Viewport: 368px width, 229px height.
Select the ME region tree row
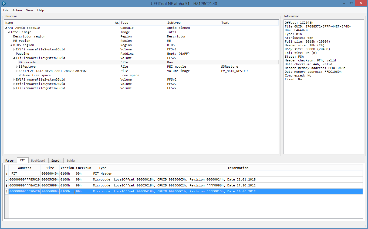tap(141, 41)
